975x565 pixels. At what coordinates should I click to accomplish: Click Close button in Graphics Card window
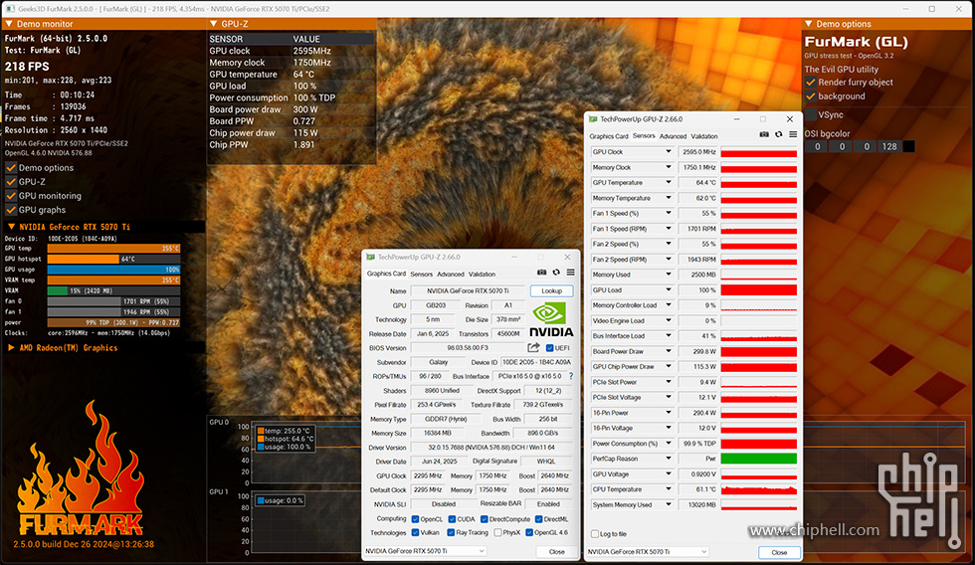click(x=556, y=551)
